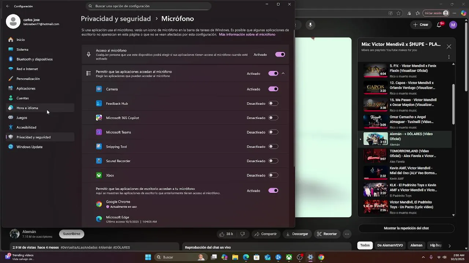Click Recortar button
469x263 pixels.
click(327, 234)
